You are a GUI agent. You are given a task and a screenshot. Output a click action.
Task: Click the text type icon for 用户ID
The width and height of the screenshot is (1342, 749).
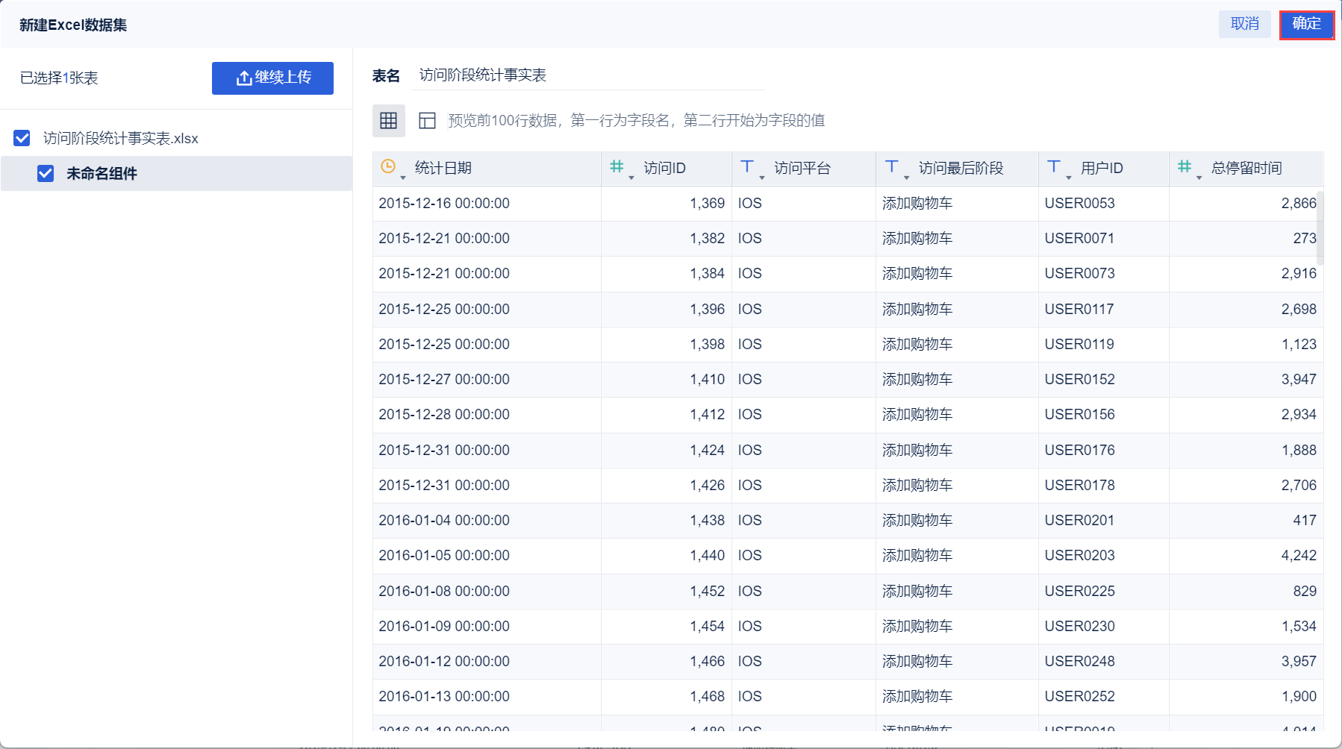coord(1054,166)
